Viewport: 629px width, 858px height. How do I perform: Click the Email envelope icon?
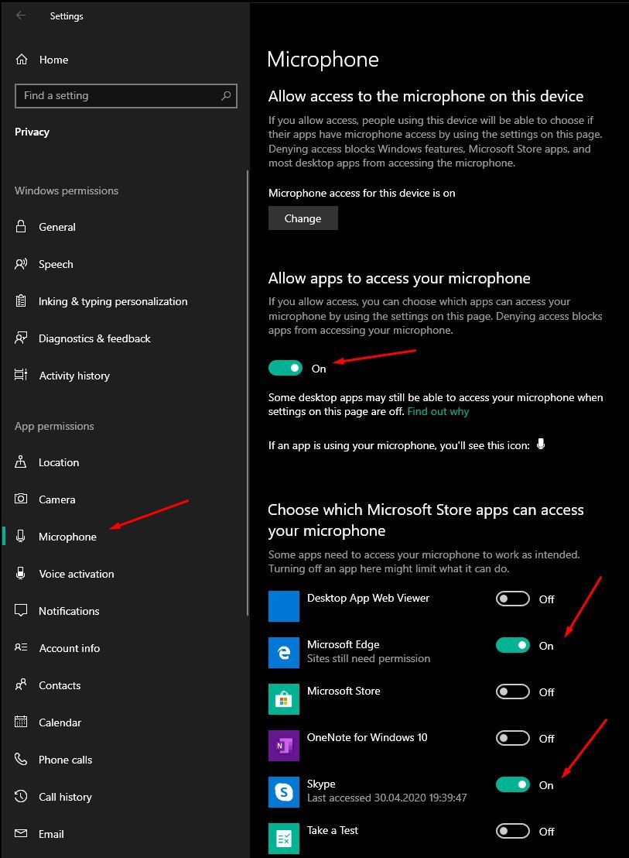21,833
